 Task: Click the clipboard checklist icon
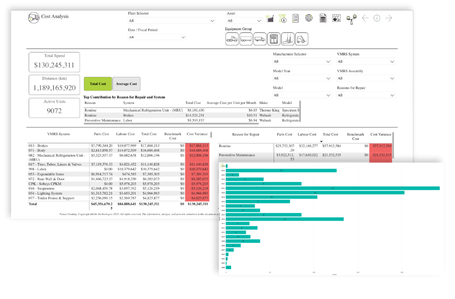coord(295,18)
